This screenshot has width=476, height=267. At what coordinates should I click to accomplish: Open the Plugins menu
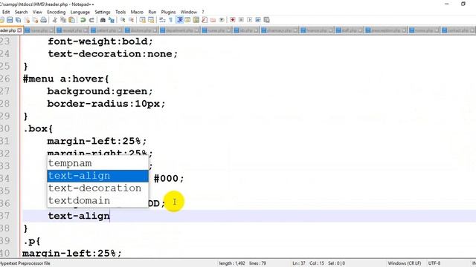(x=169, y=12)
